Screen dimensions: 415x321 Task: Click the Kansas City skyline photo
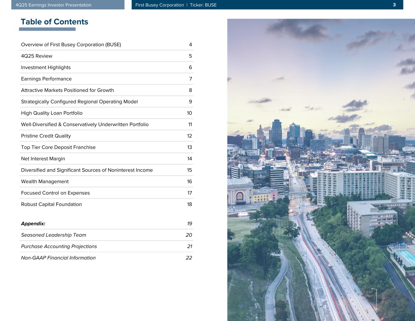coord(321,170)
